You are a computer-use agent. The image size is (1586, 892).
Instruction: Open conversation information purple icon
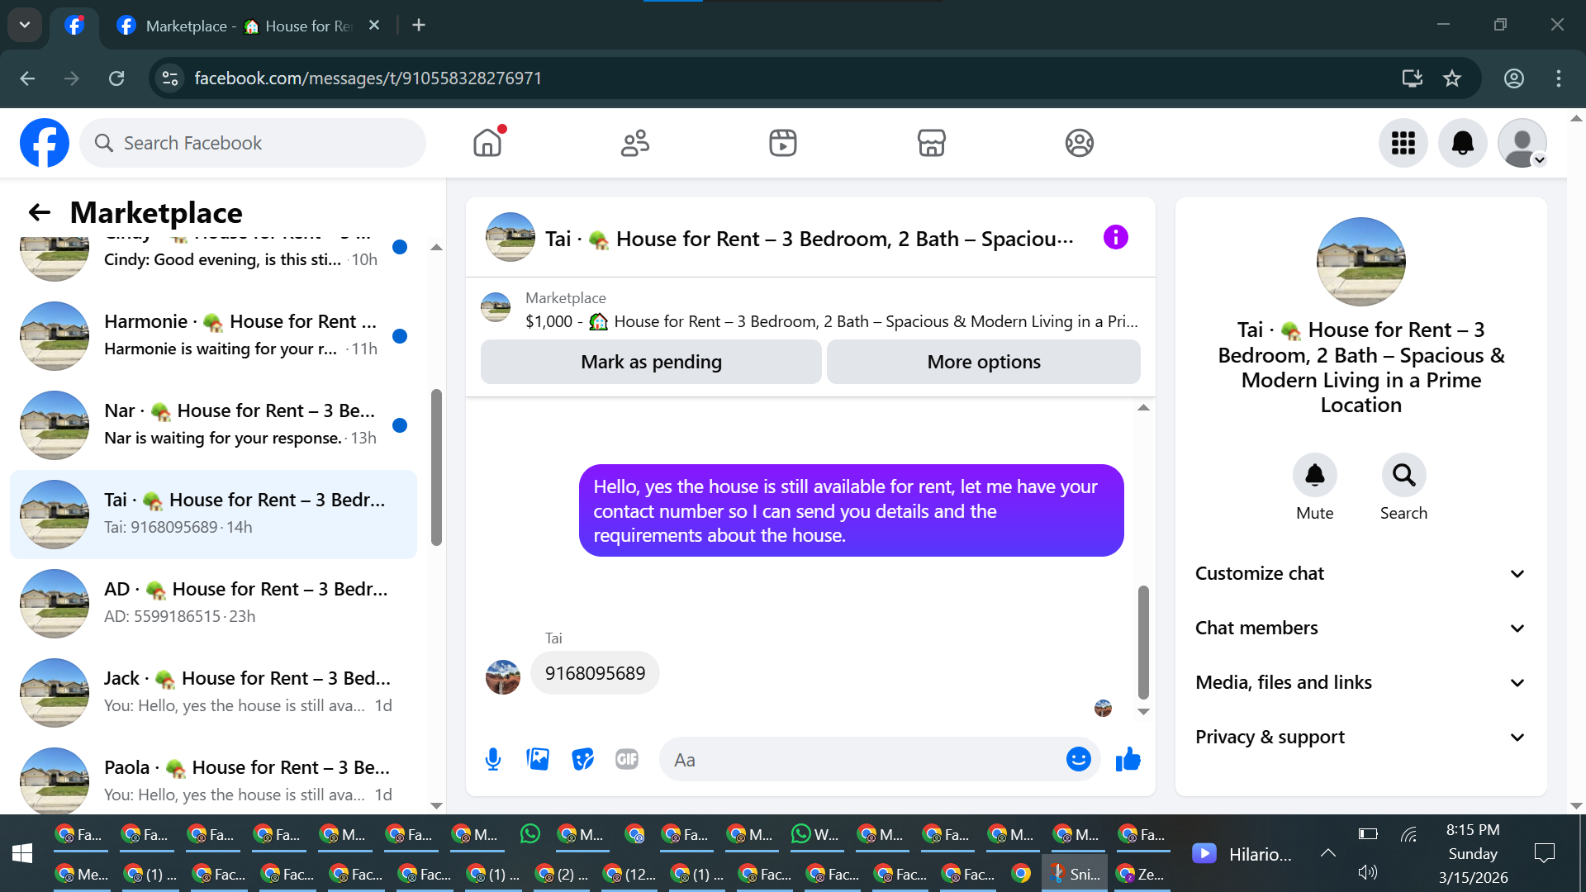pos(1115,238)
